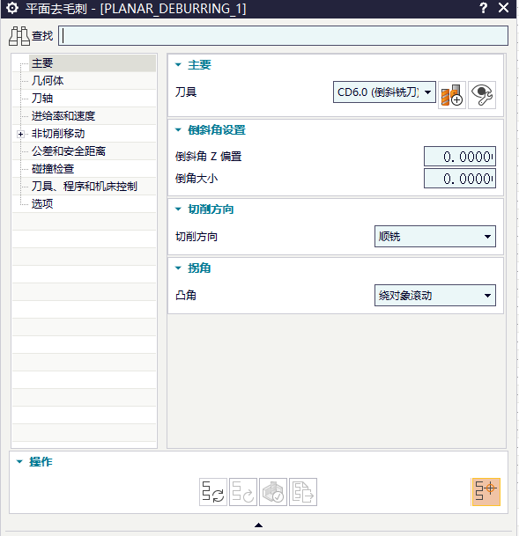Select 几何体 in the navigation tree
This screenshot has height=536, width=519.
48,81
